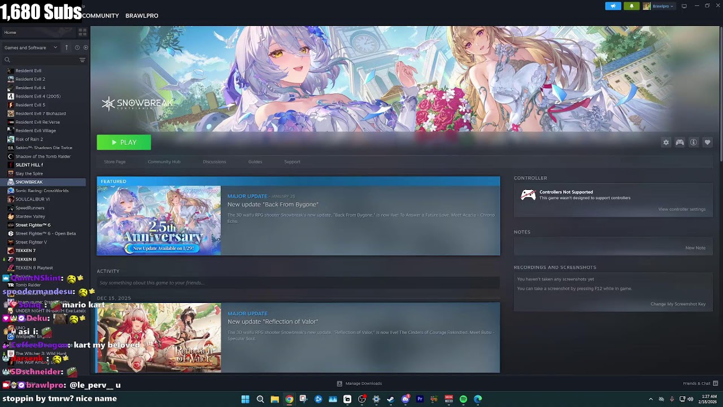Open the game info icon
Image resolution: width=723 pixels, height=407 pixels.
tap(694, 142)
